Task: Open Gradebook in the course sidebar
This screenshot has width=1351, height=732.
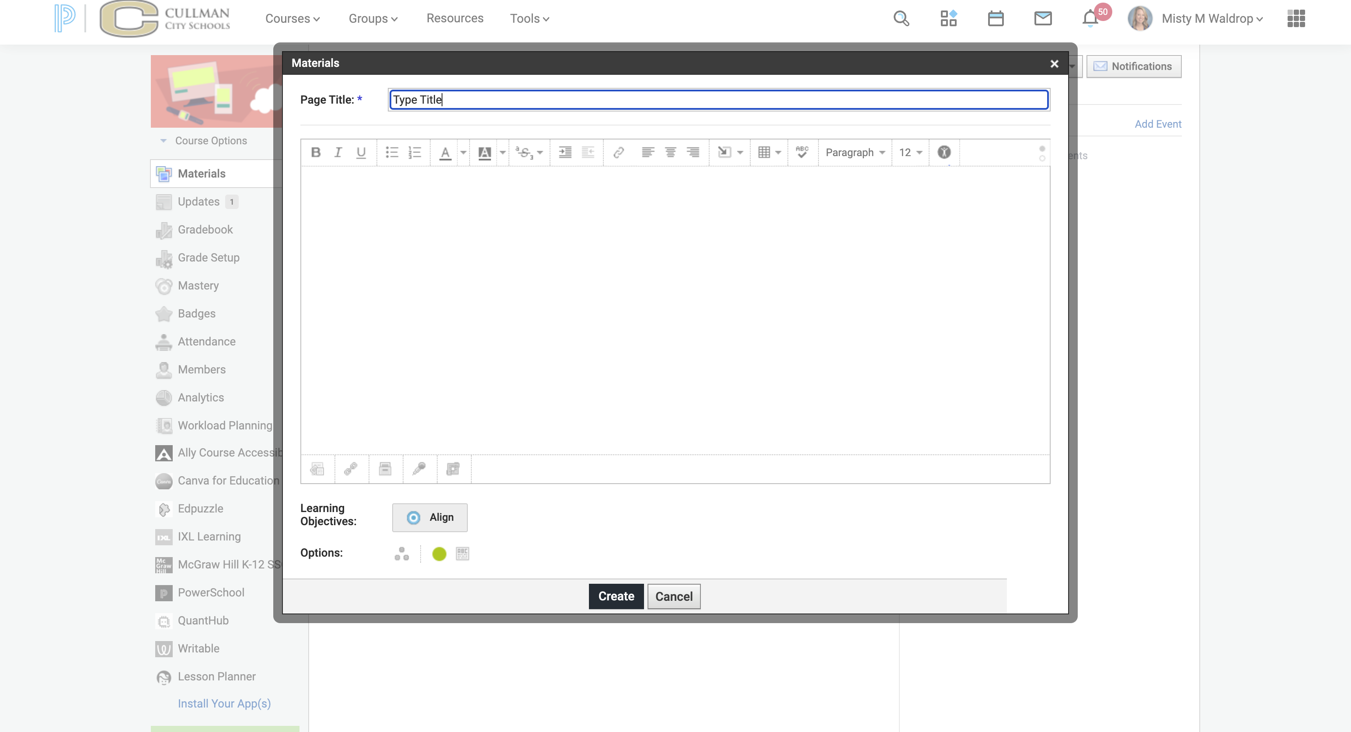Action: coord(205,230)
